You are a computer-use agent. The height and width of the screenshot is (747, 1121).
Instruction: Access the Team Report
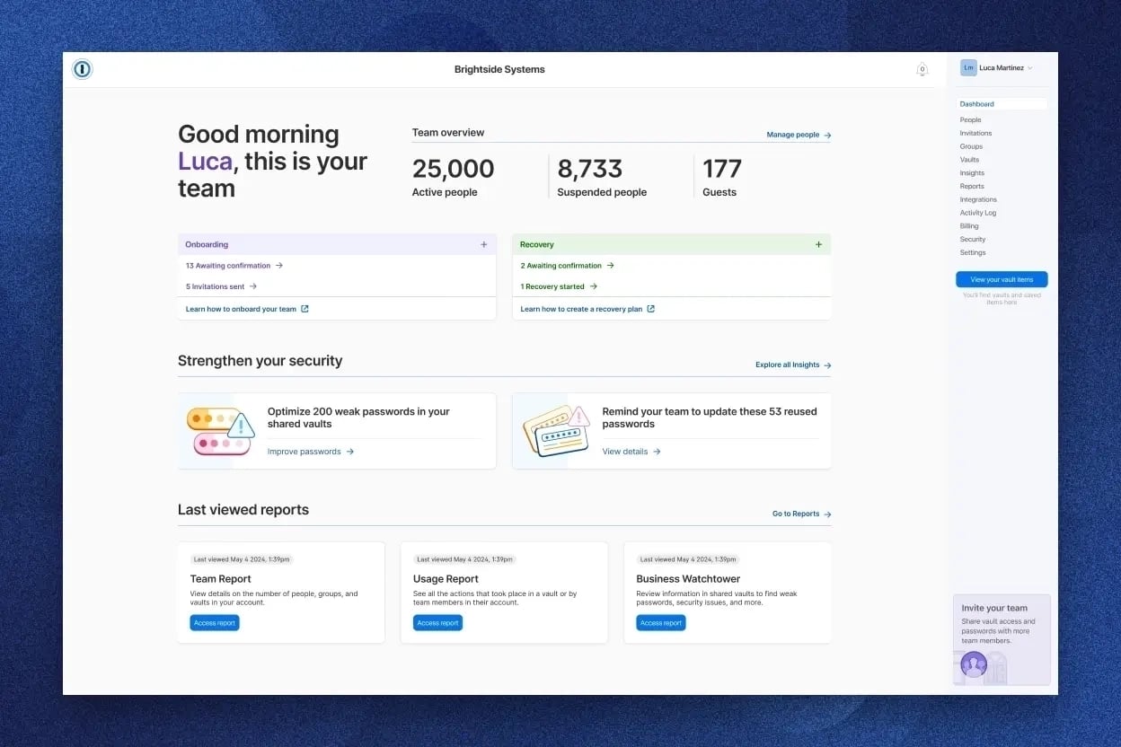pyautogui.click(x=214, y=622)
